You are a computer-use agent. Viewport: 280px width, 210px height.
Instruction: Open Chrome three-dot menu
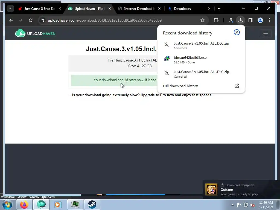pyautogui.click(x=269, y=20)
